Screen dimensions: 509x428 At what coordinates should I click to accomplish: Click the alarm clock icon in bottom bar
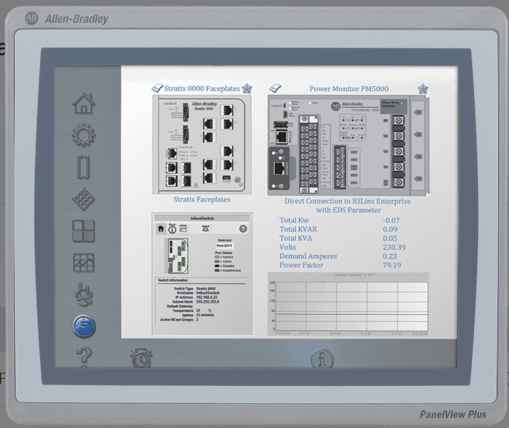point(140,359)
